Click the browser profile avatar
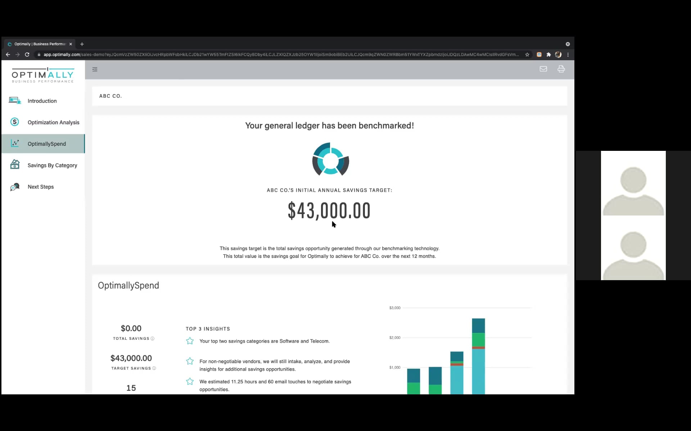The height and width of the screenshot is (431, 691). point(558,55)
